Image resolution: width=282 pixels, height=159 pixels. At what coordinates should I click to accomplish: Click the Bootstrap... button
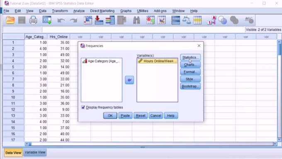pyautogui.click(x=190, y=86)
